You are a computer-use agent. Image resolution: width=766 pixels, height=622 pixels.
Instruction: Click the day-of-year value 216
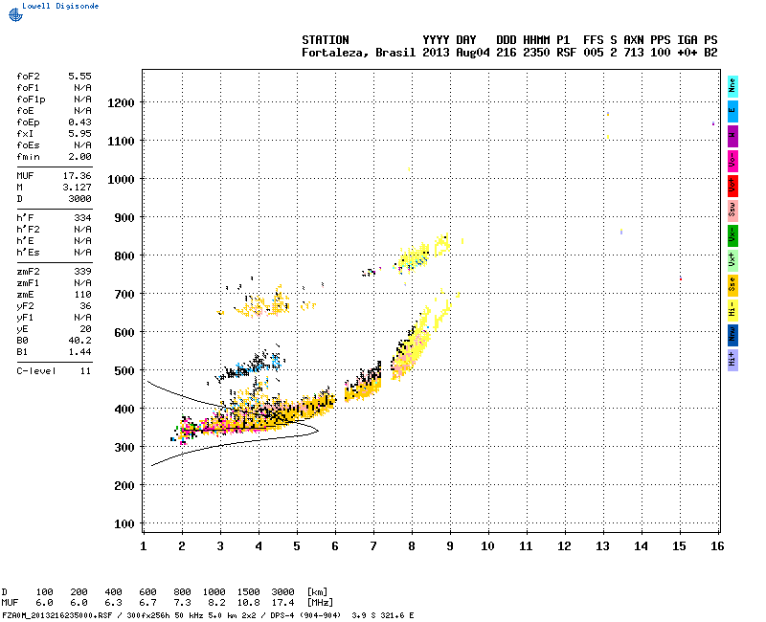pyautogui.click(x=506, y=53)
